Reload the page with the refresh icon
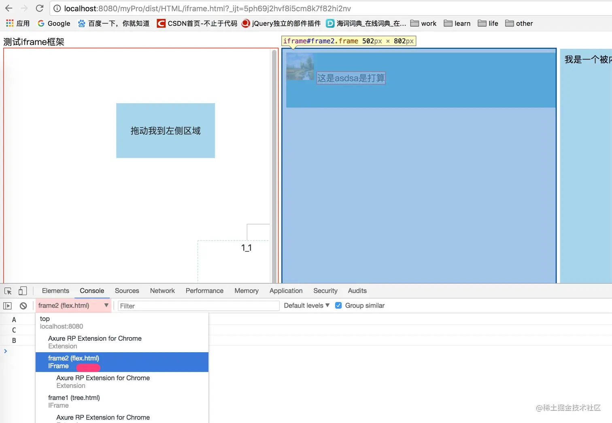 point(40,8)
